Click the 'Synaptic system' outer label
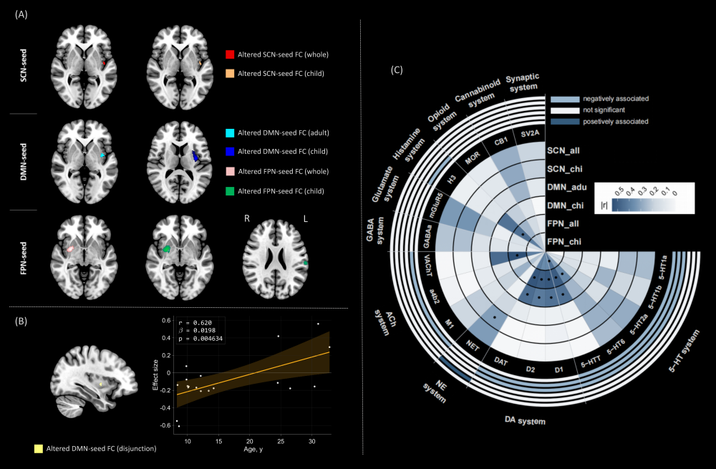716x469 pixels. [x=523, y=82]
